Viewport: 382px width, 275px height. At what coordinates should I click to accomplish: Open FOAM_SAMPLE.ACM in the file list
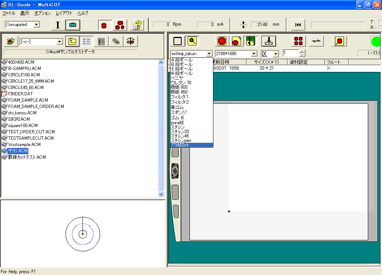coord(28,100)
